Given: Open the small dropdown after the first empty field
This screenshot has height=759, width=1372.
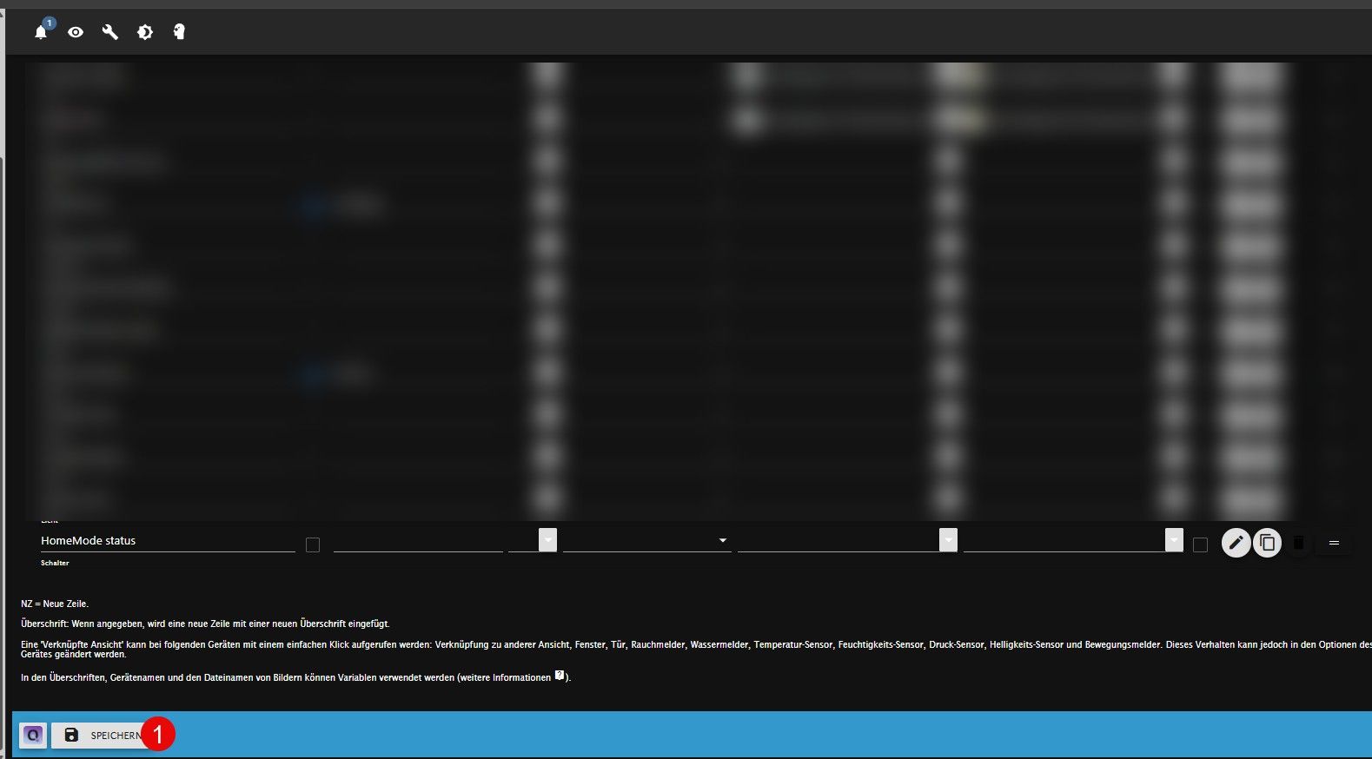Looking at the screenshot, I should coord(547,539).
